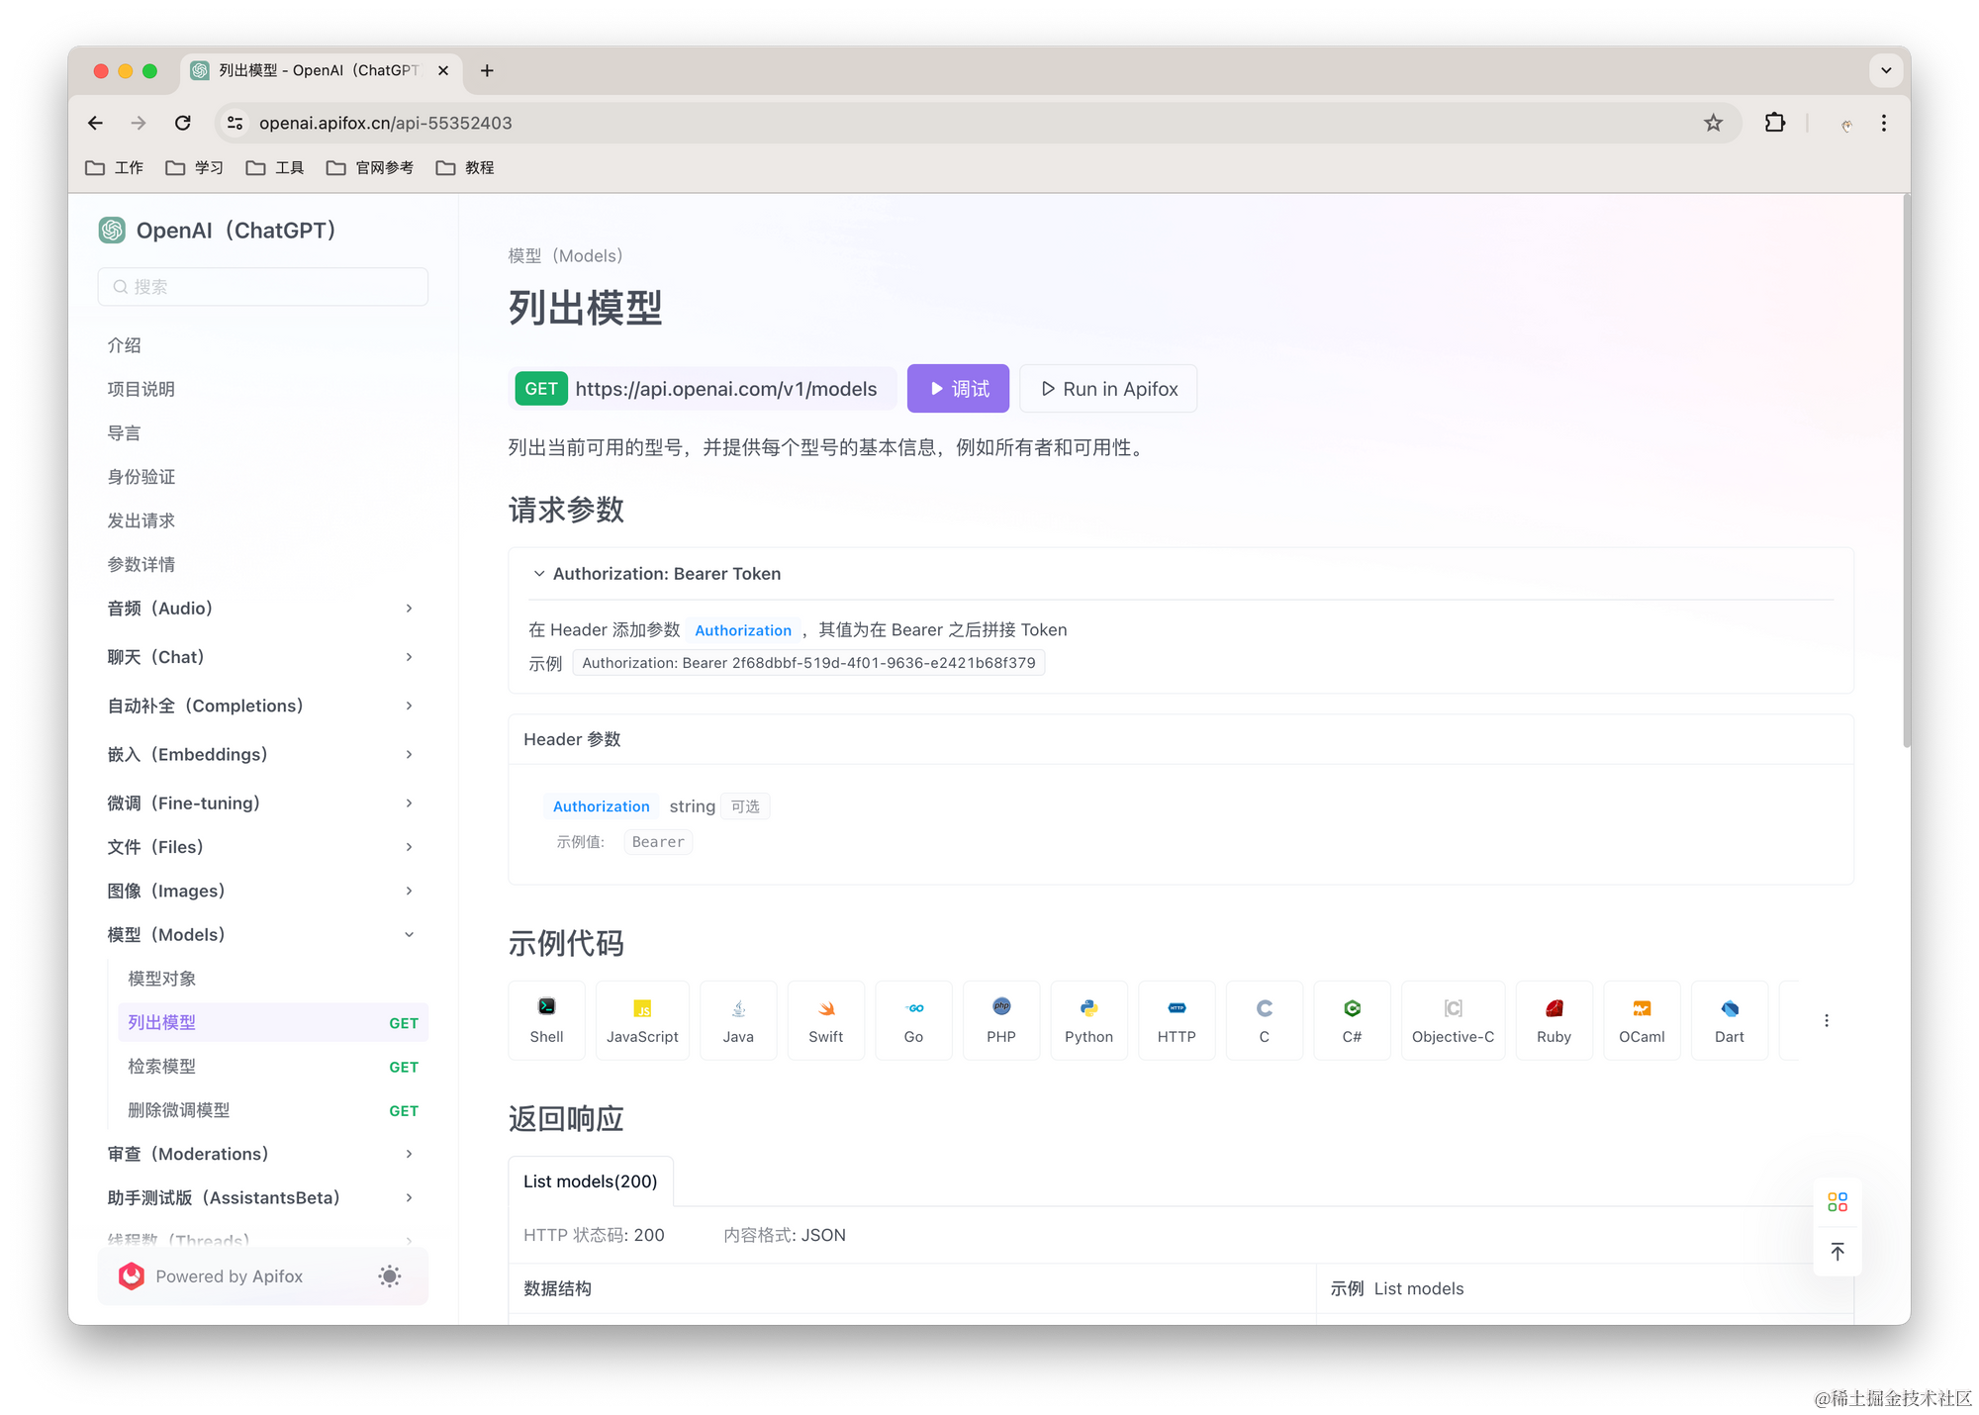Image resolution: width=1979 pixels, height=1415 pixels.
Task: Open a new browser tab
Action: click(487, 70)
